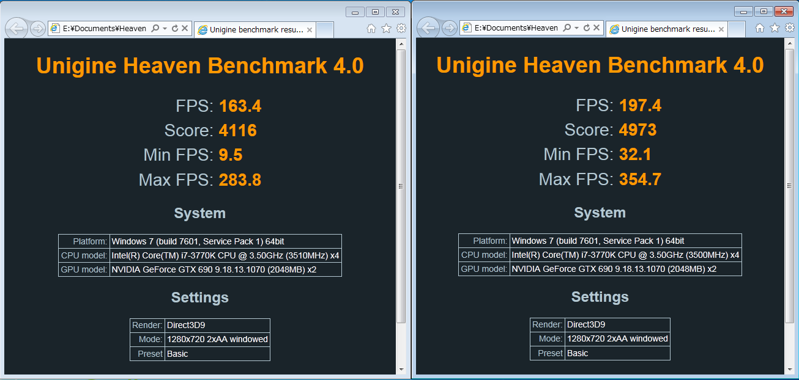Click the Direct3D9 render cell in left window

point(217,326)
